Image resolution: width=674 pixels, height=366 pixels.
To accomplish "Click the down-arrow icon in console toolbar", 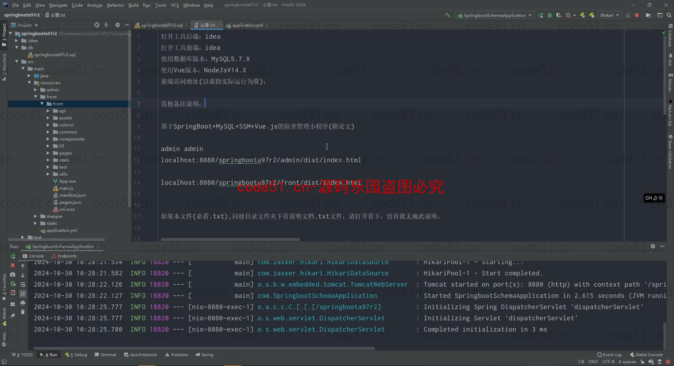I will click(23, 275).
